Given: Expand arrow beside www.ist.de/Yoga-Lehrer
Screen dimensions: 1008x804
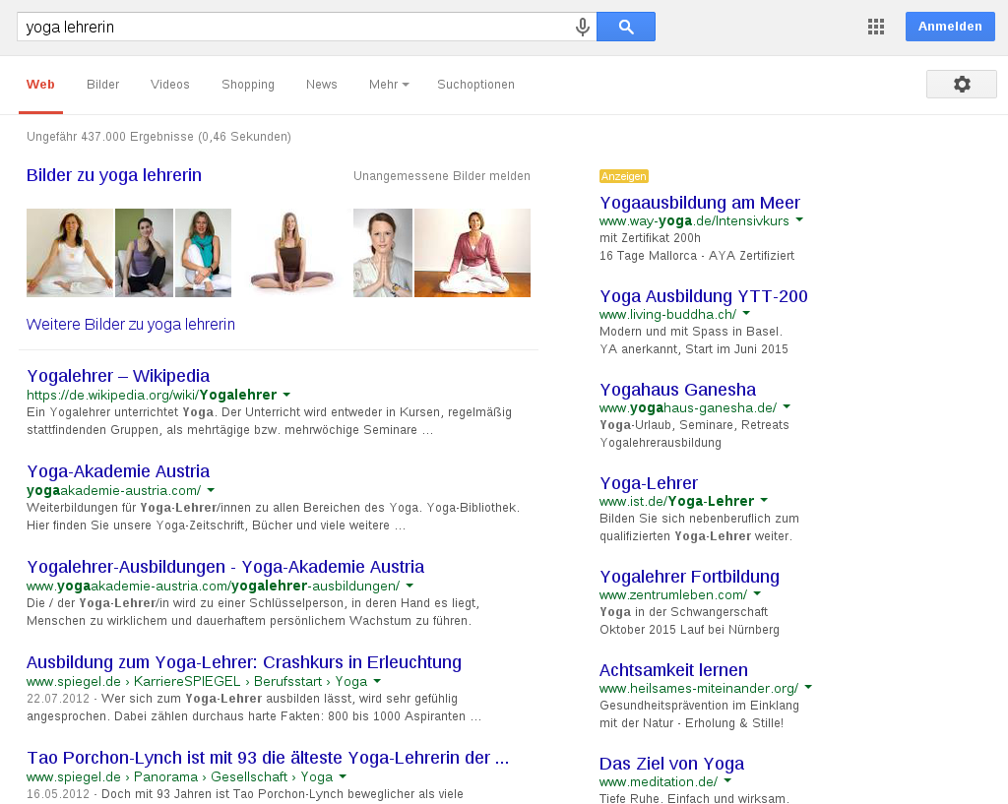Looking at the screenshot, I should [764, 500].
